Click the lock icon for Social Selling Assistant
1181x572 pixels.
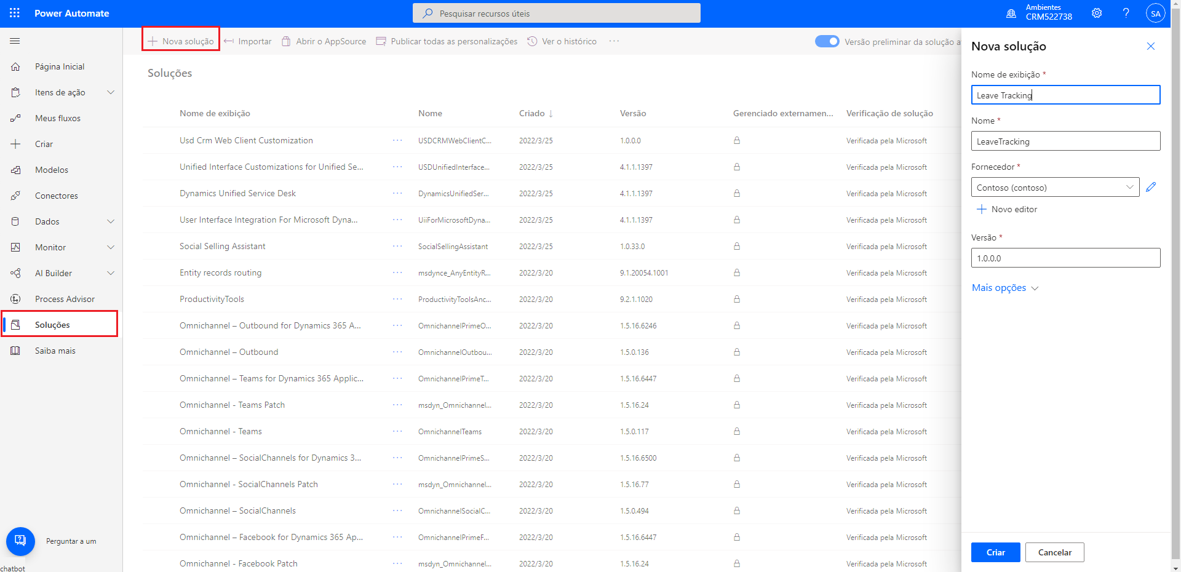coord(737,246)
